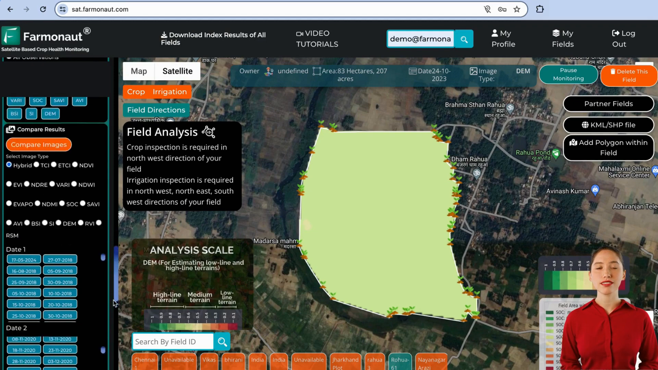Click Date 1 list scrollbar thumb
The width and height of the screenshot is (658, 370).
click(x=103, y=257)
